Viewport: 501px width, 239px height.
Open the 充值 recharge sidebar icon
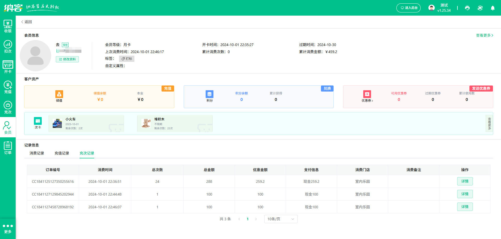point(8,87)
